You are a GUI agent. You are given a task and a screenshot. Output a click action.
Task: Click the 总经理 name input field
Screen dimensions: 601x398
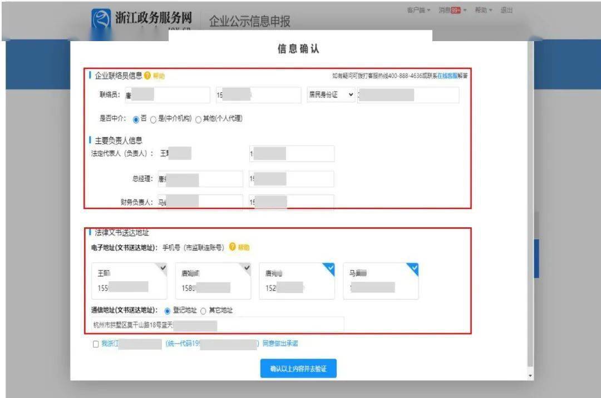coord(200,179)
